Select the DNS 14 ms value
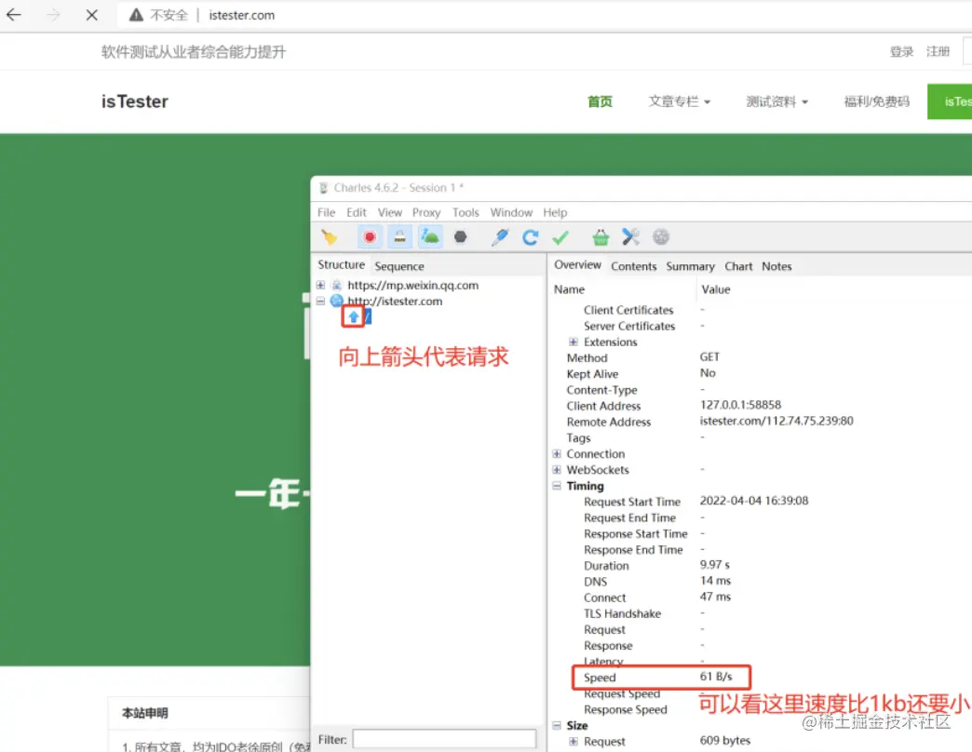Viewport: 972px width, 752px height. point(715,581)
